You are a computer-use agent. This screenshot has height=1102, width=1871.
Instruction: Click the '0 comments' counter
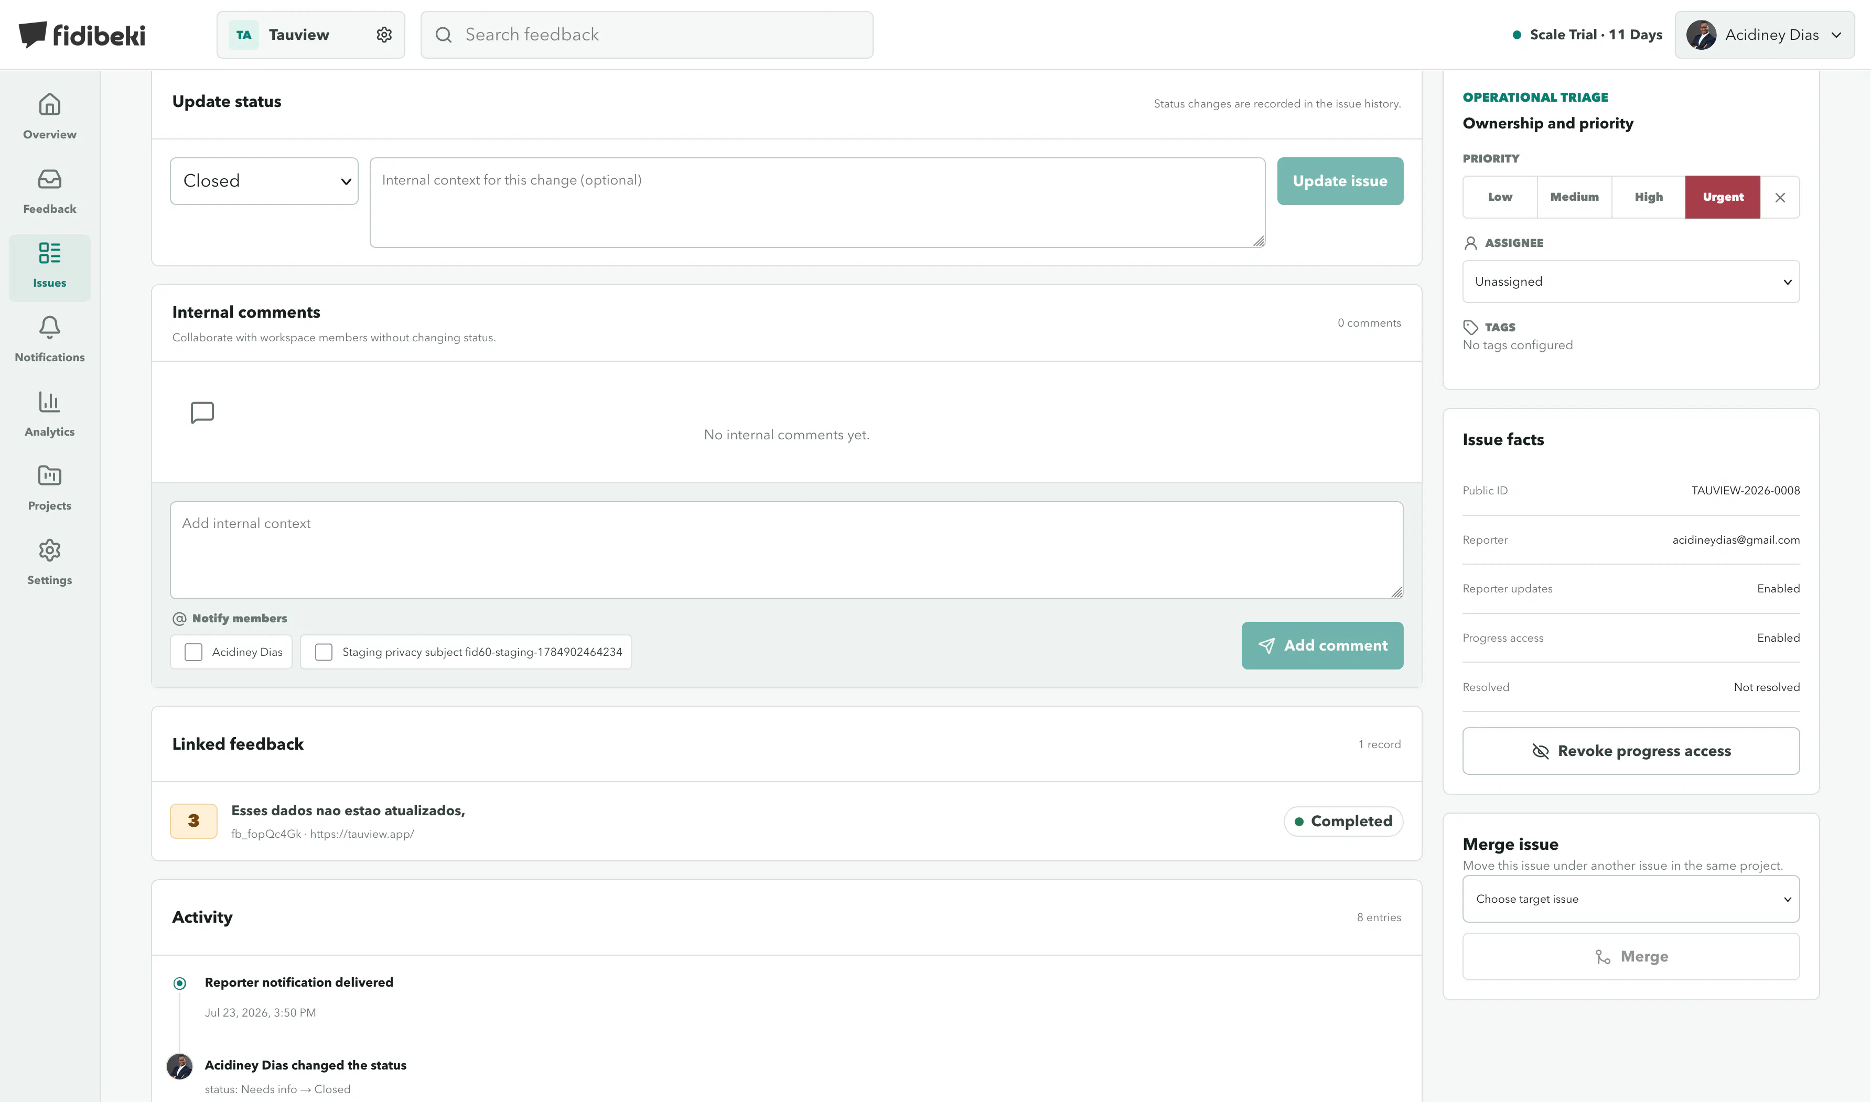[x=1369, y=323]
